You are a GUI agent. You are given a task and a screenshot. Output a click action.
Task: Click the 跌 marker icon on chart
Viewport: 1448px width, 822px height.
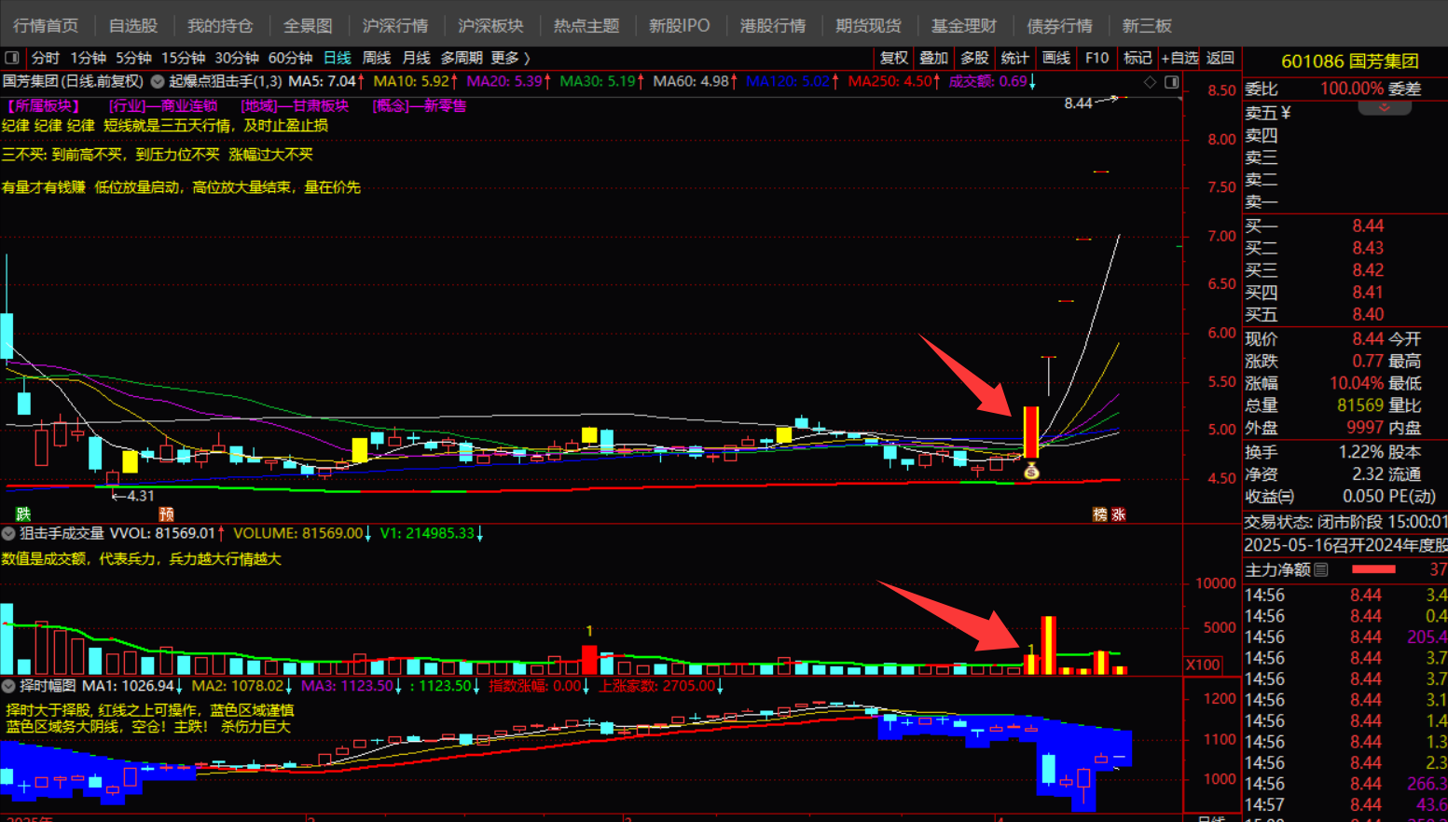click(23, 514)
